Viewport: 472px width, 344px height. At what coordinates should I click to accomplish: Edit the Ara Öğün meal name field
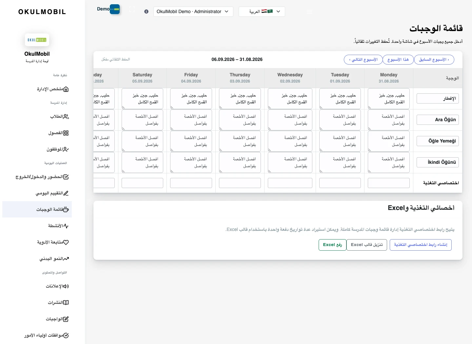438,120
